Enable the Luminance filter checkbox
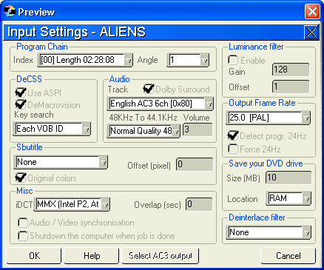 pos(233,60)
